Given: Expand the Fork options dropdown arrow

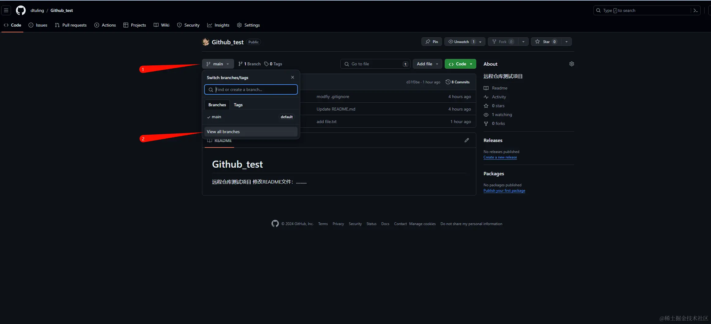Looking at the screenshot, I should point(523,42).
